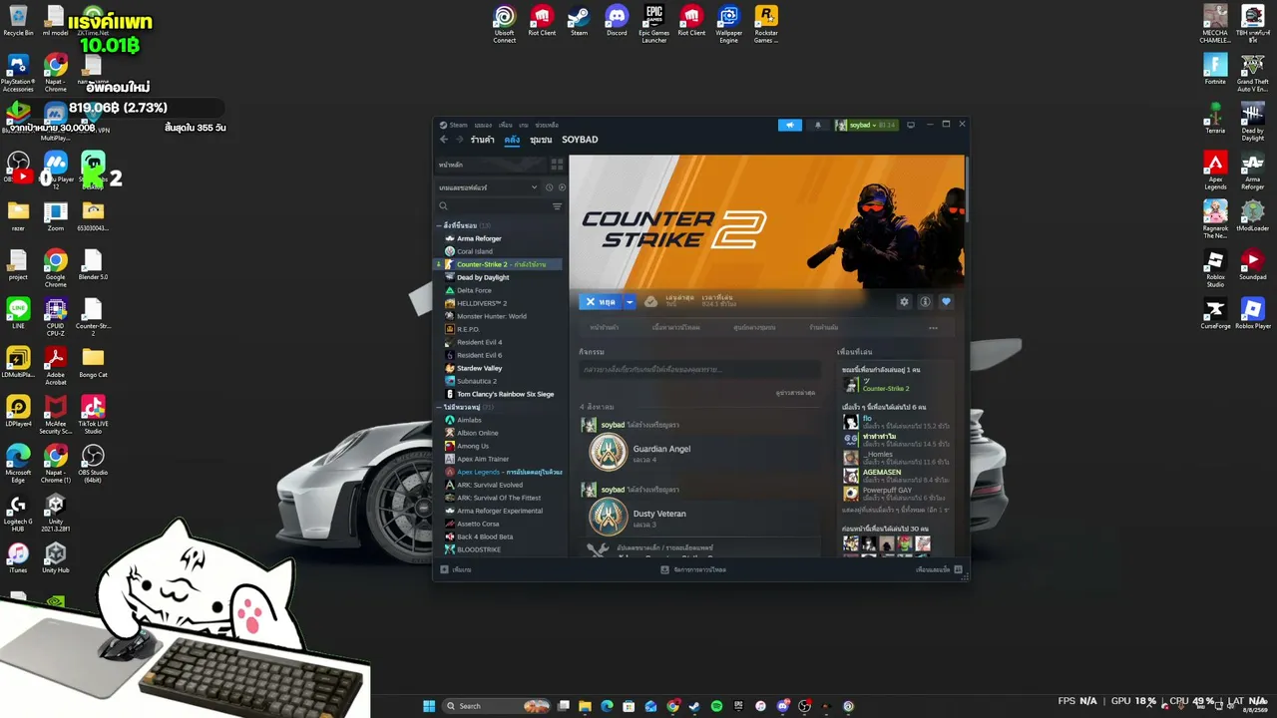The image size is (1277, 718).
Task: Open the Points Shop link on game page
Action: pyautogui.click(x=824, y=328)
